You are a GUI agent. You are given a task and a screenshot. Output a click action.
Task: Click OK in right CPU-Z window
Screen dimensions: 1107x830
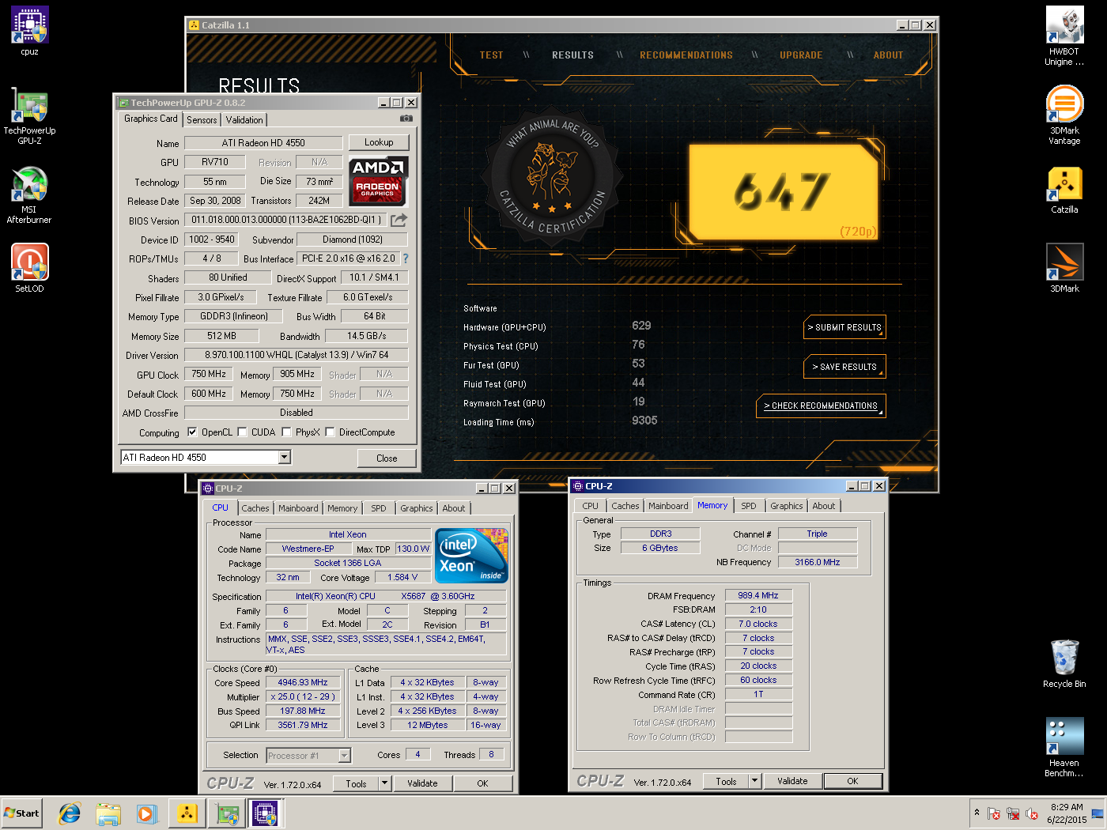(852, 781)
